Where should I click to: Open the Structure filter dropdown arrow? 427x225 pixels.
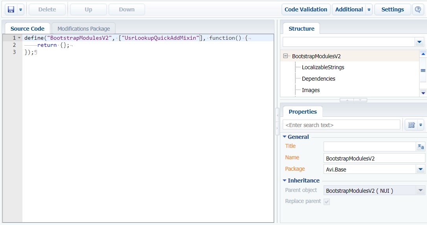point(419,42)
